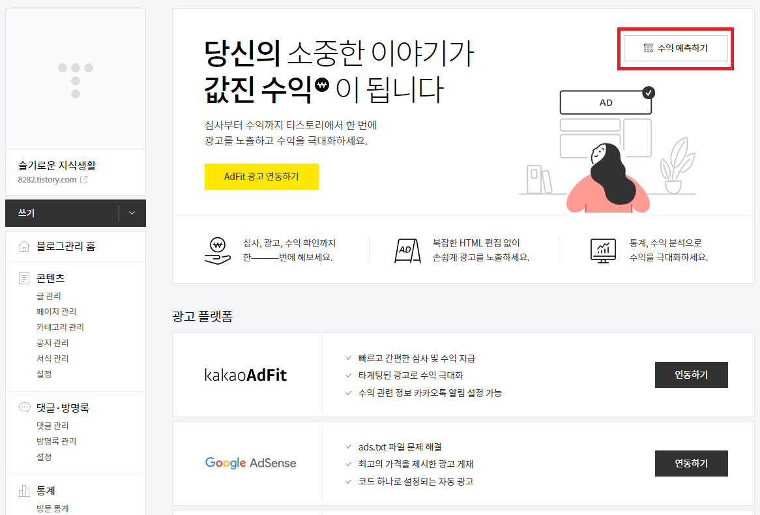The width and height of the screenshot is (760, 515).
Task: Open 글 관리 in sidebar
Action: coord(48,296)
